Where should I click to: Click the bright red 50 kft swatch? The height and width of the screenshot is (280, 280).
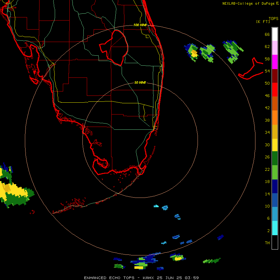click(275, 90)
